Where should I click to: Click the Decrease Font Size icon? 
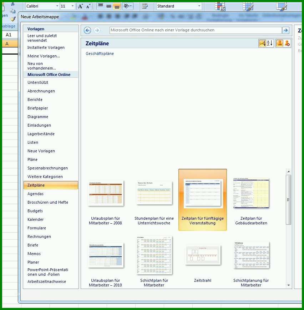click(88, 6)
